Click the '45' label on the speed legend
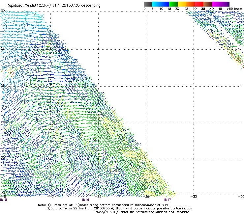Image resolution: width=244 pixels, height=214 pixels. (x=220, y=9)
